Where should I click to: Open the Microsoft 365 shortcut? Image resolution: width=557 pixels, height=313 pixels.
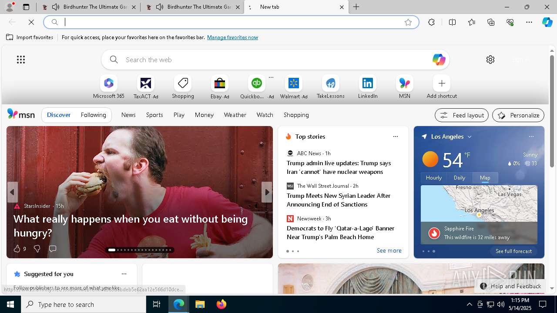(x=109, y=87)
